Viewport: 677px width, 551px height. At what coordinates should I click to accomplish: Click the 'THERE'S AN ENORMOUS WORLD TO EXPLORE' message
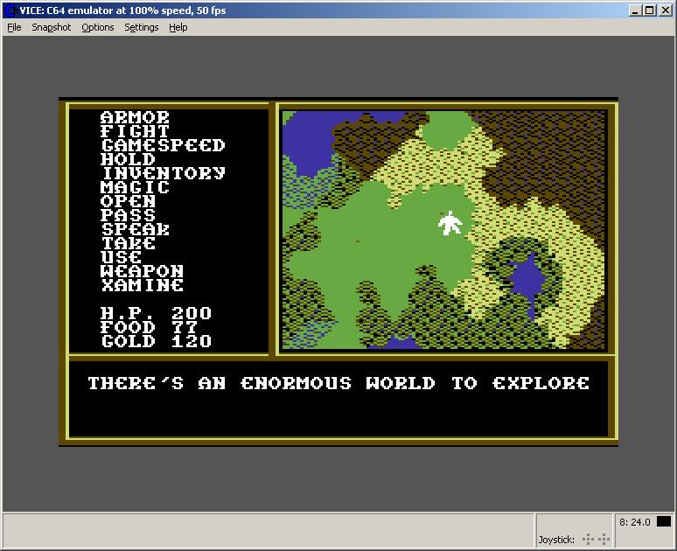click(x=338, y=383)
